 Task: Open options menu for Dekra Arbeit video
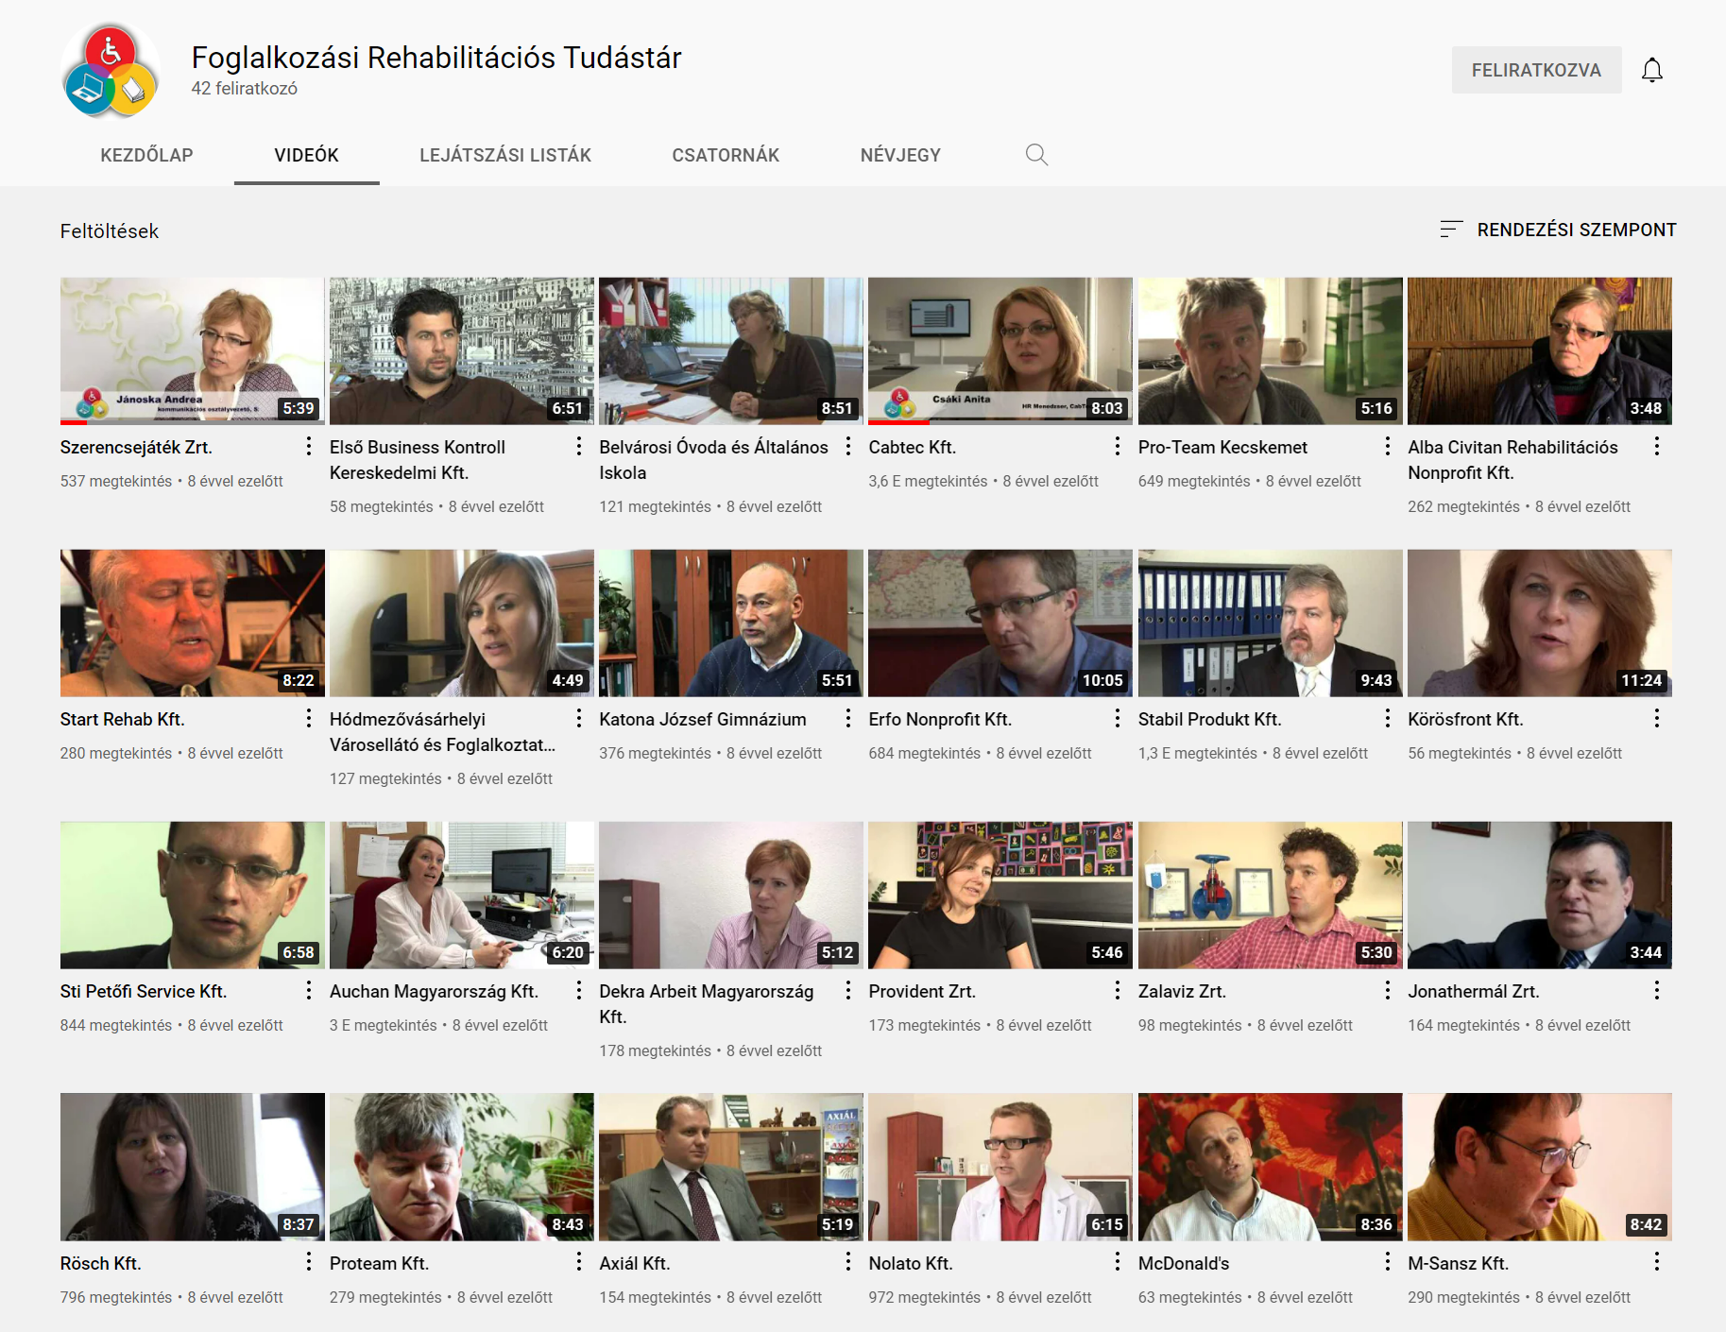[847, 991]
